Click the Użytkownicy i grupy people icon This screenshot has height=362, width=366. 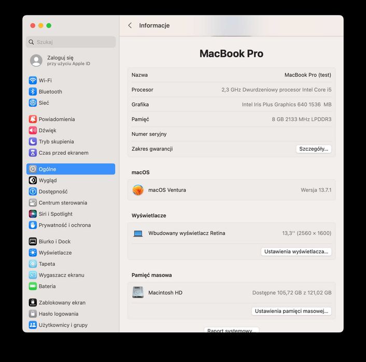33,325
